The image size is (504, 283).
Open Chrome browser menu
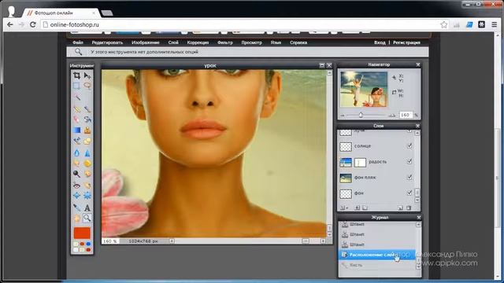(x=495, y=24)
